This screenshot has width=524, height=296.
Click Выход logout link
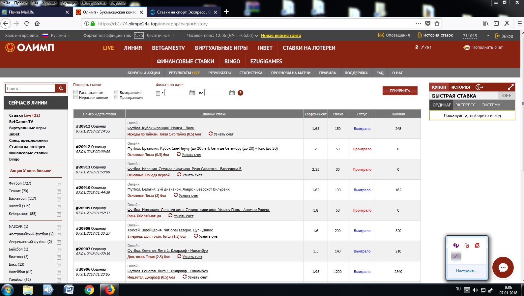click(x=504, y=36)
